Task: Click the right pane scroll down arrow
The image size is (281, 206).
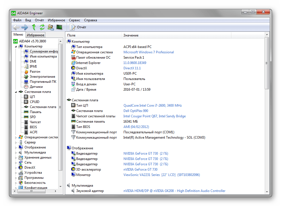Action: (267, 192)
